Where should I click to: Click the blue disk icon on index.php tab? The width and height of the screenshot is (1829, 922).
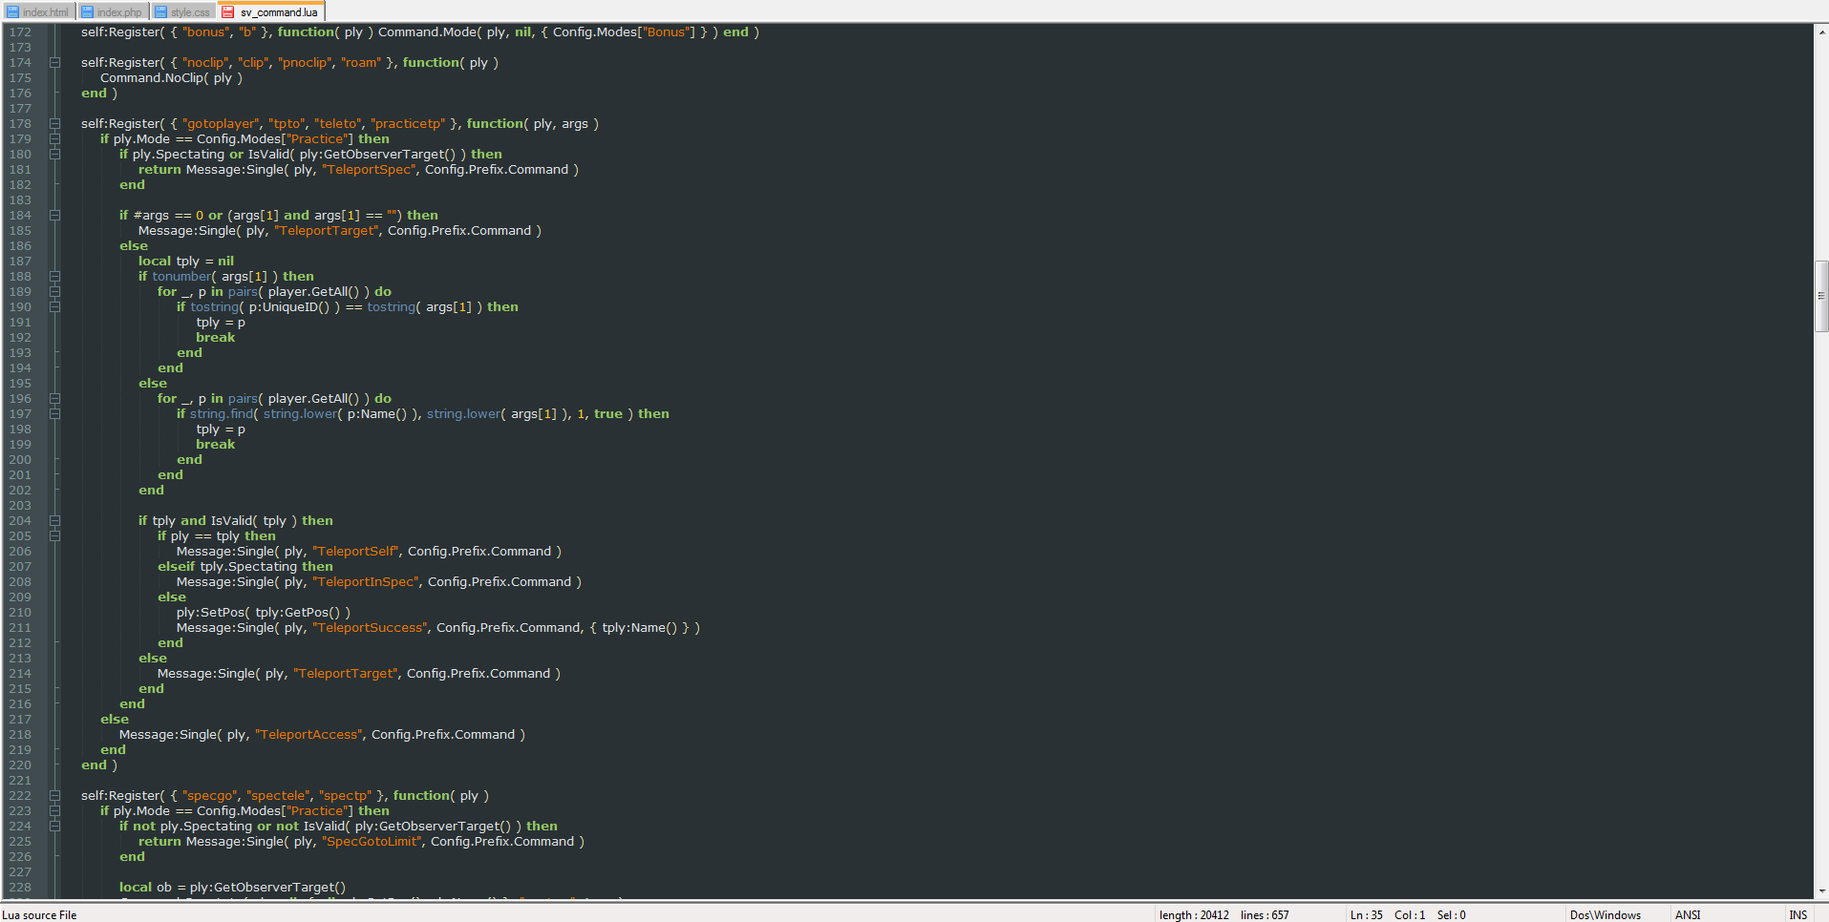click(x=87, y=12)
